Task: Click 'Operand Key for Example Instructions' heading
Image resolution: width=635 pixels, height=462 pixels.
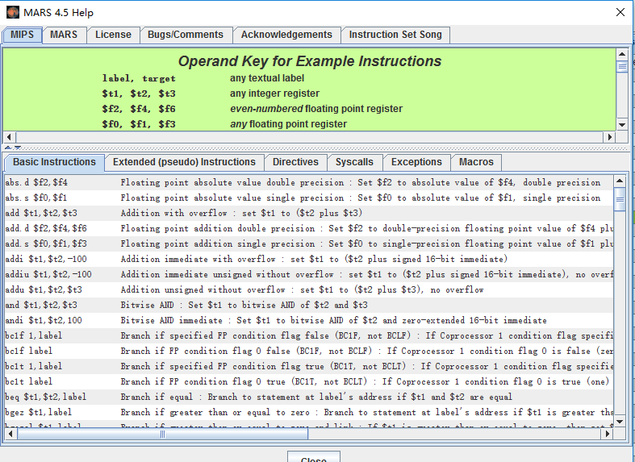Action: coord(310,61)
